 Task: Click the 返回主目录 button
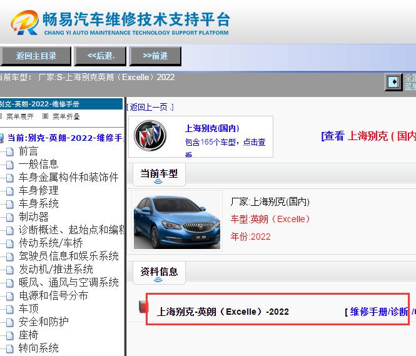(x=36, y=56)
